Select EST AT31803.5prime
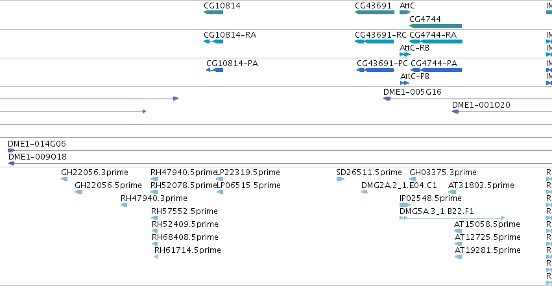Screen dimensions: 552x286 click(452, 192)
